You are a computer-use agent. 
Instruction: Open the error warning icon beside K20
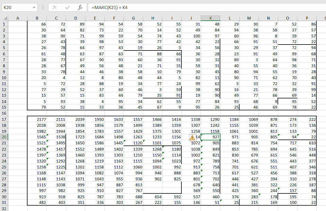[x=192, y=138]
